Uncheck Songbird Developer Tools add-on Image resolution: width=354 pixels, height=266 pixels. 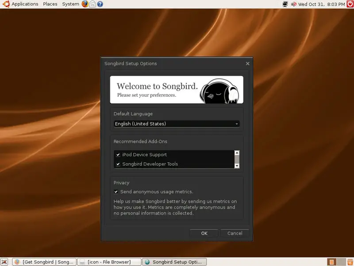click(x=118, y=164)
